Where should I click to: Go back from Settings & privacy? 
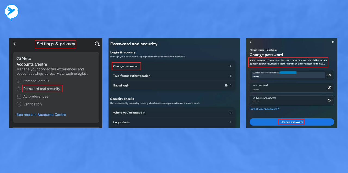click(14, 44)
